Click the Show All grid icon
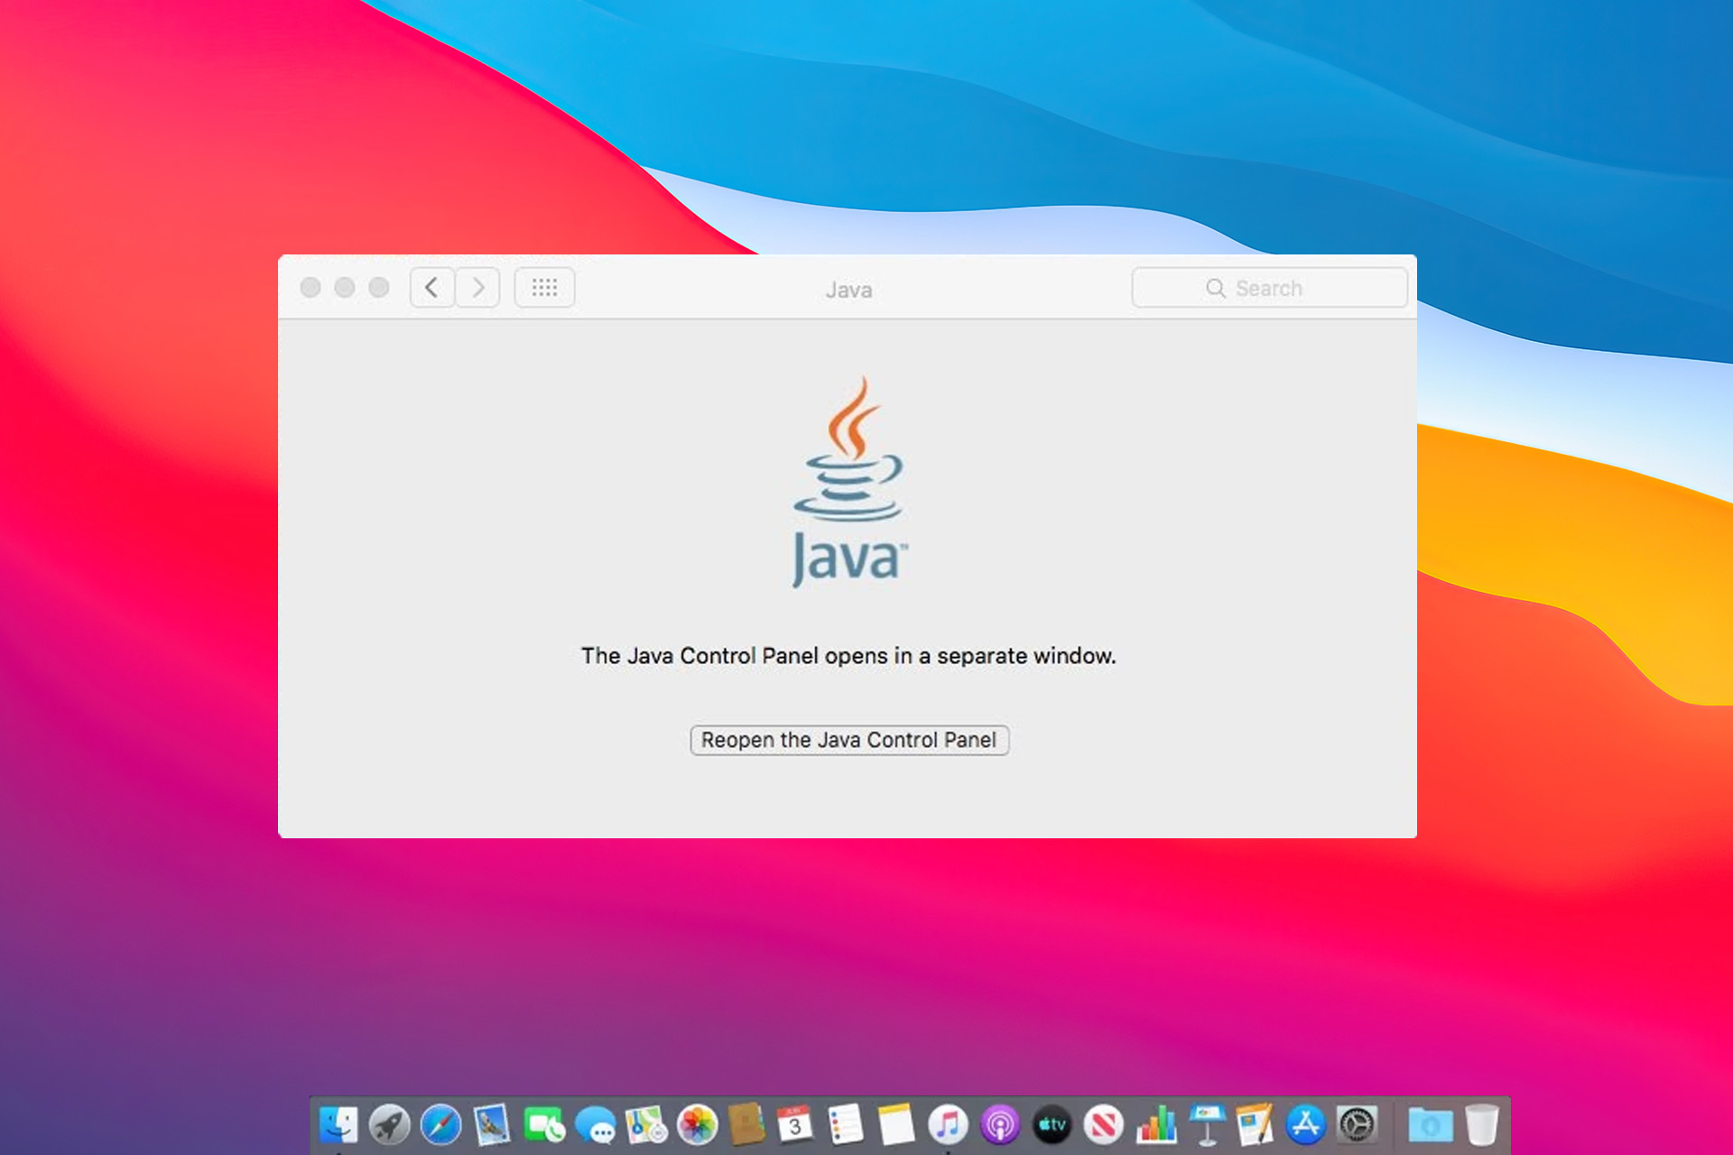 (x=543, y=287)
